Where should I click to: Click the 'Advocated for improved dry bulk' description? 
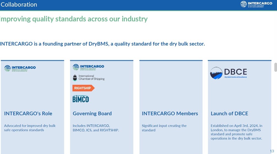(30, 128)
